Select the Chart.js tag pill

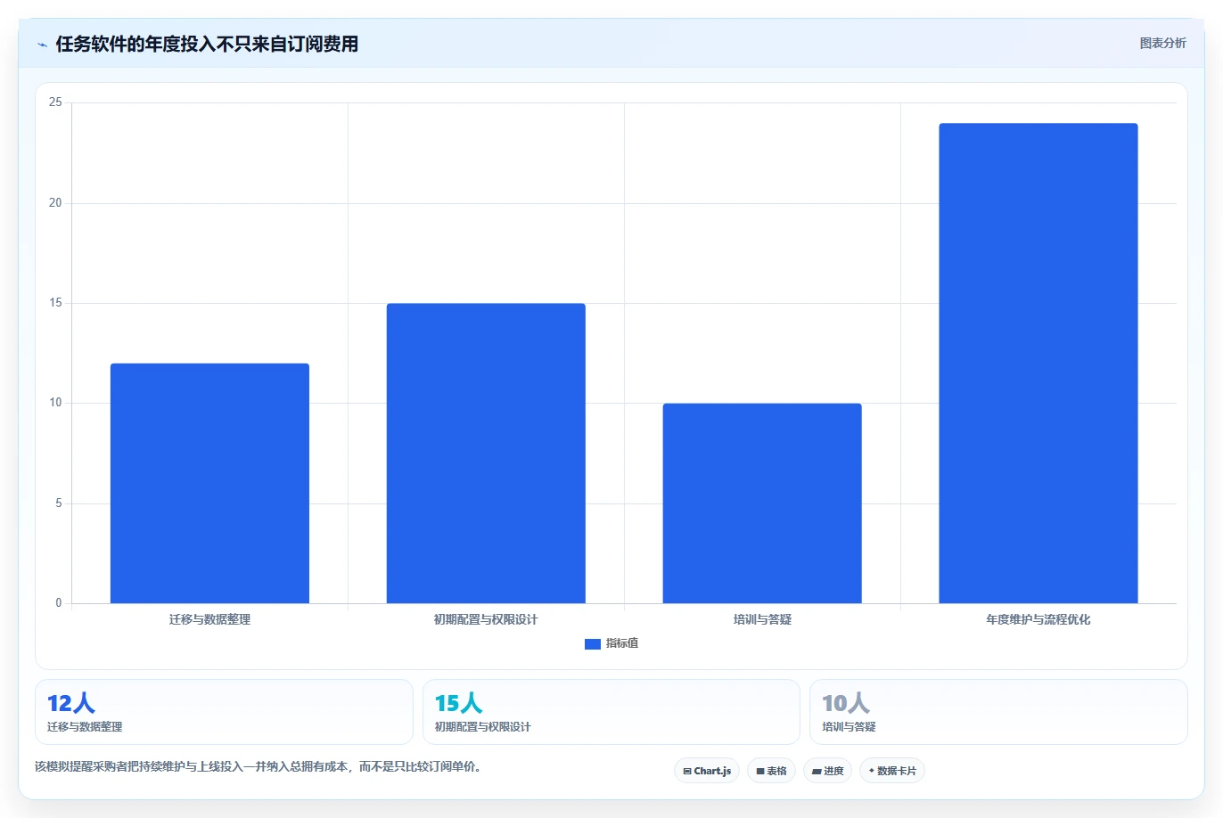tap(707, 771)
